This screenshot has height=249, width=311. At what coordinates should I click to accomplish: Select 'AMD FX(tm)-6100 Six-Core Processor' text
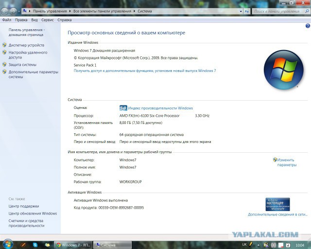(149, 116)
